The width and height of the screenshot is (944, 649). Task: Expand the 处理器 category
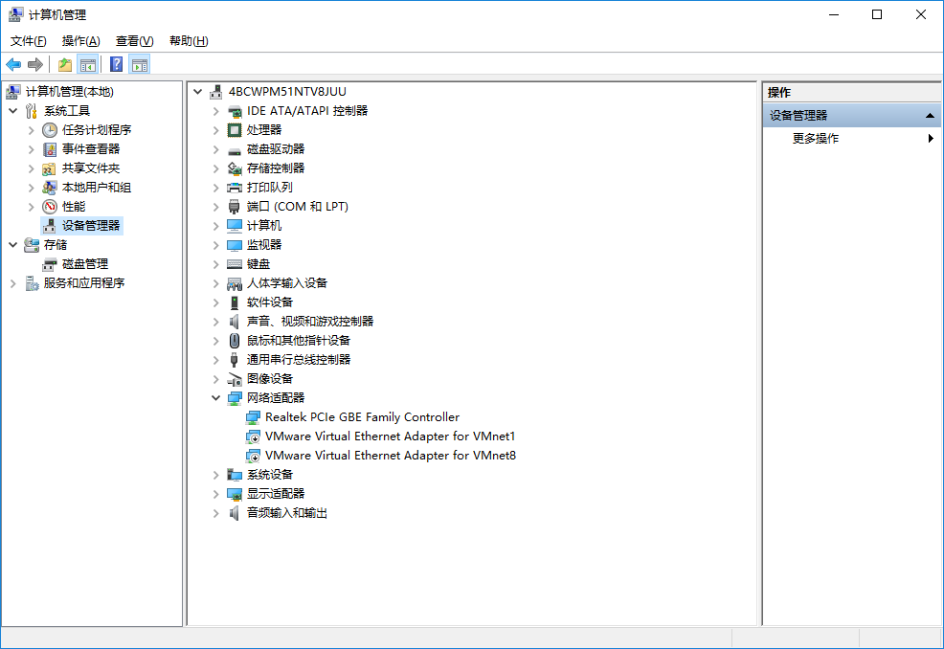click(215, 129)
